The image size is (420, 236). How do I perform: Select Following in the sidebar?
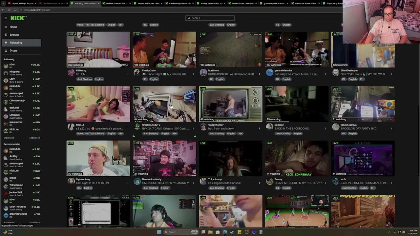22,43
